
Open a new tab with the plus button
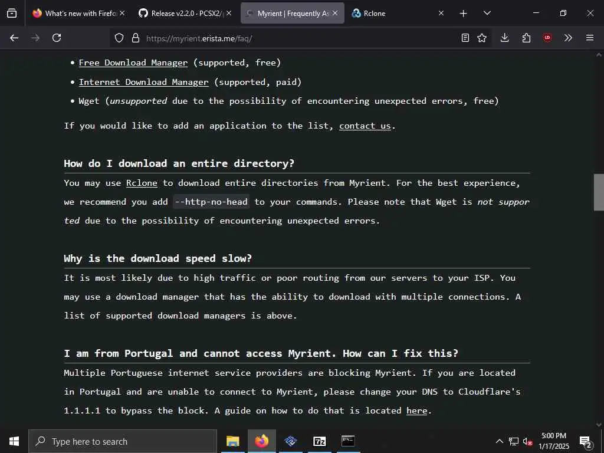(464, 14)
